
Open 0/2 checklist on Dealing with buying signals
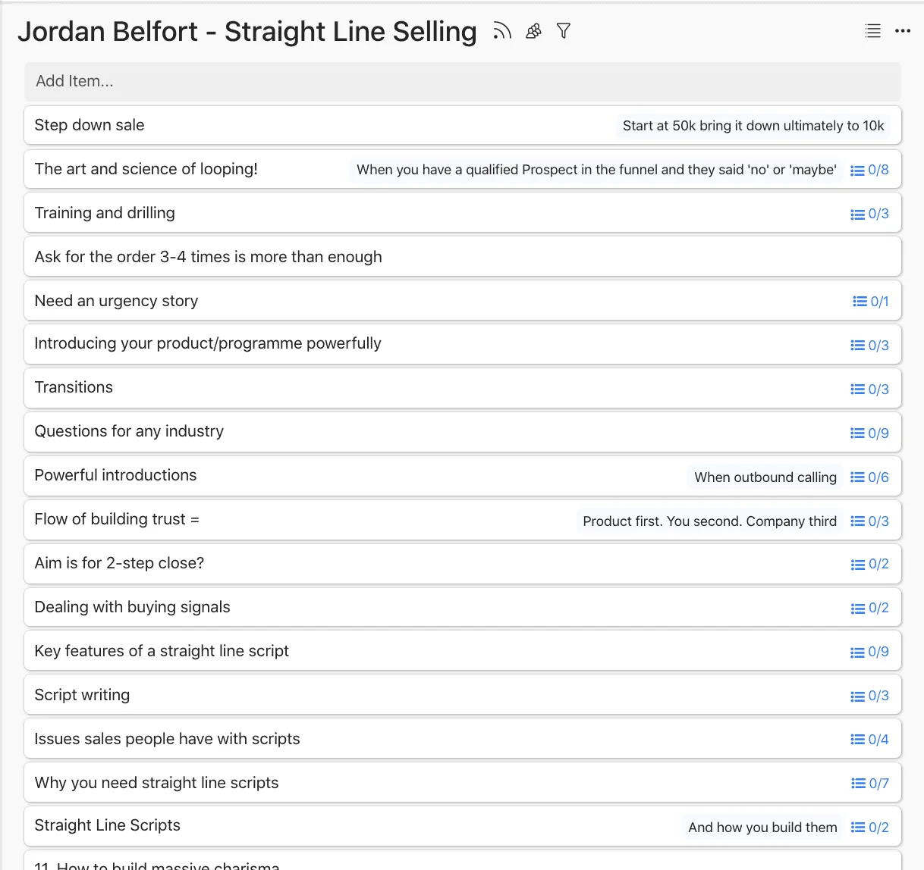tap(869, 609)
